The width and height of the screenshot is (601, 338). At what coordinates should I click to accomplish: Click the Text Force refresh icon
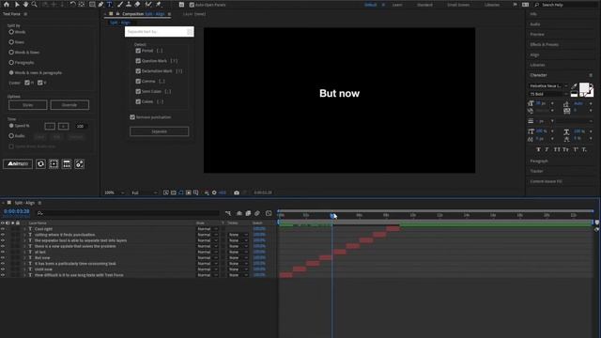[x=40, y=164]
